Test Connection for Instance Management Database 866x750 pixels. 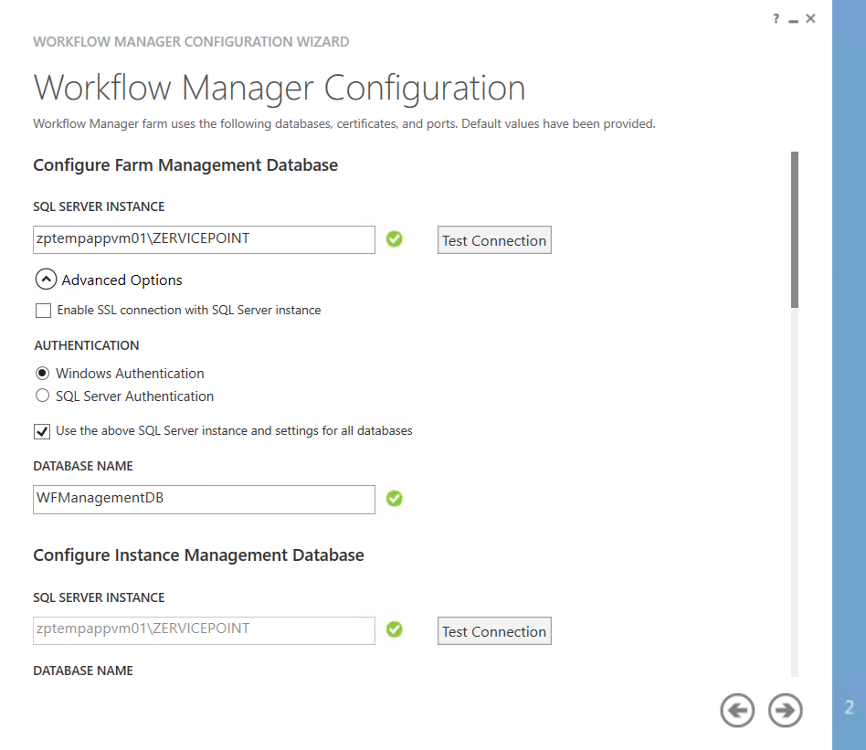494,631
